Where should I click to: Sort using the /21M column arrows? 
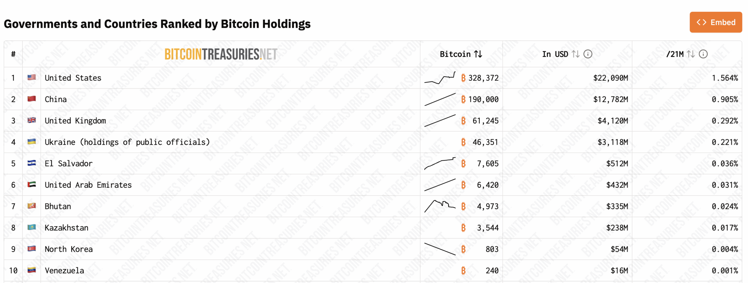click(x=690, y=54)
